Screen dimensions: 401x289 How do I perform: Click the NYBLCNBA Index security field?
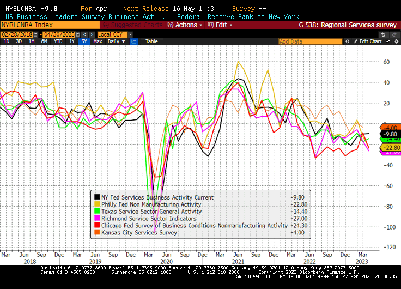click(x=50, y=25)
